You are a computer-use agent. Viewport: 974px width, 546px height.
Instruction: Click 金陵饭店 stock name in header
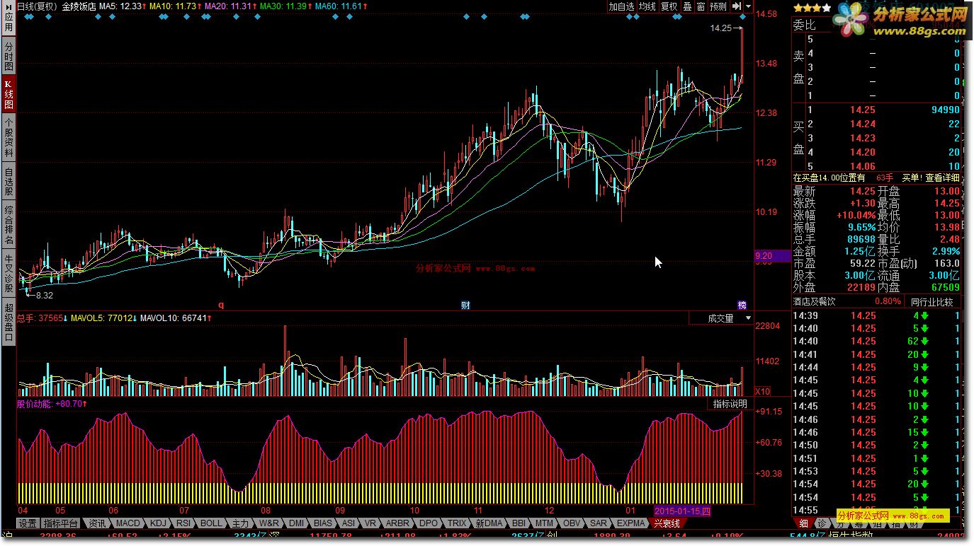(79, 6)
